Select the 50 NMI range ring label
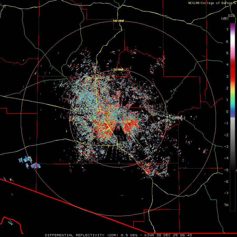The width and height of the screenshot is (237, 237). coord(118,70)
